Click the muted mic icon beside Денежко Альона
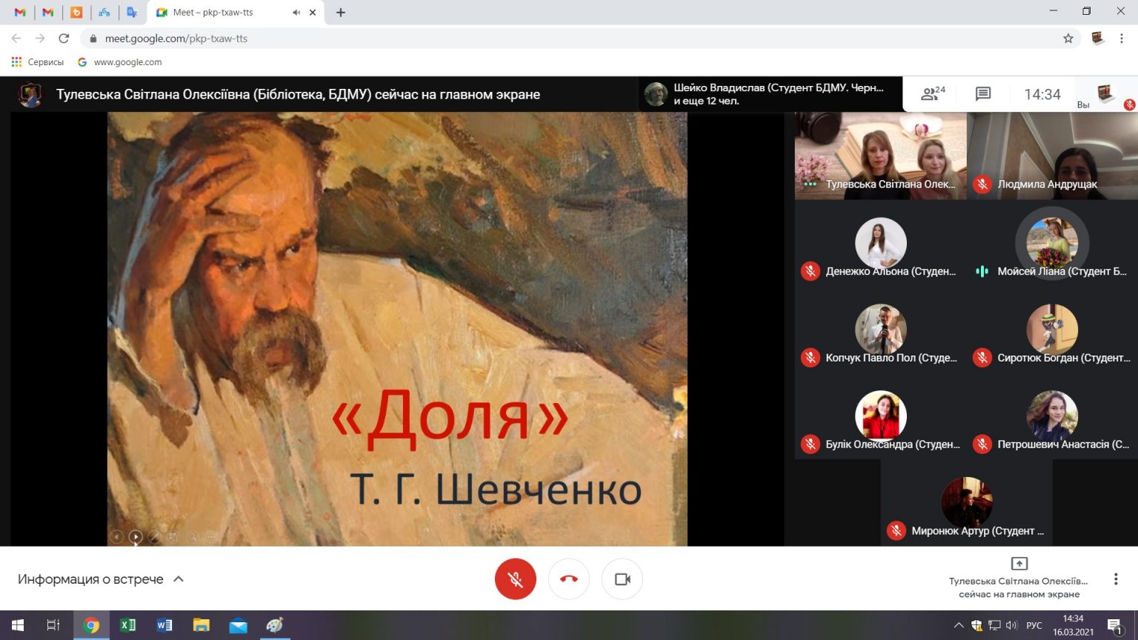Image resolution: width=1138 pixels, height=640 pixels. pos(811,271)
